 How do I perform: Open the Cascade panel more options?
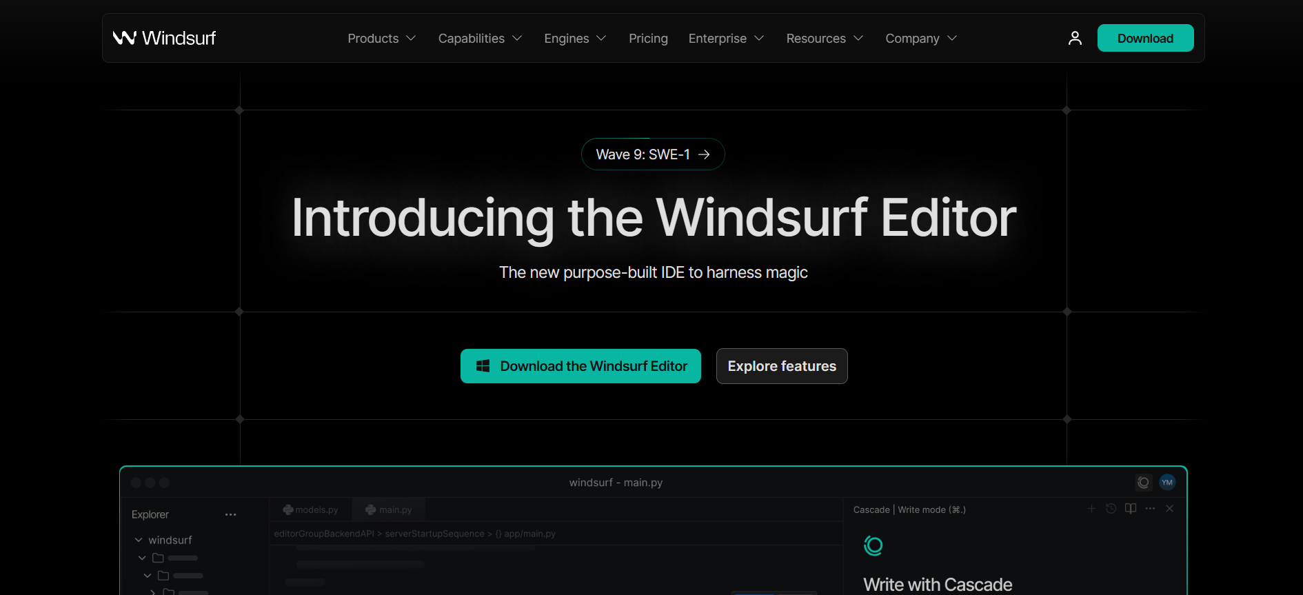1150,509
